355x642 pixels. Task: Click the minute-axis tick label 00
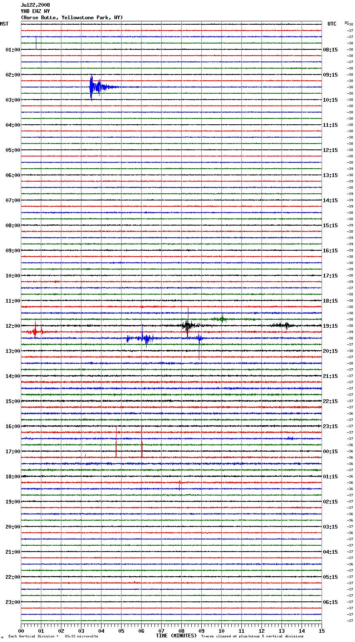21,631
